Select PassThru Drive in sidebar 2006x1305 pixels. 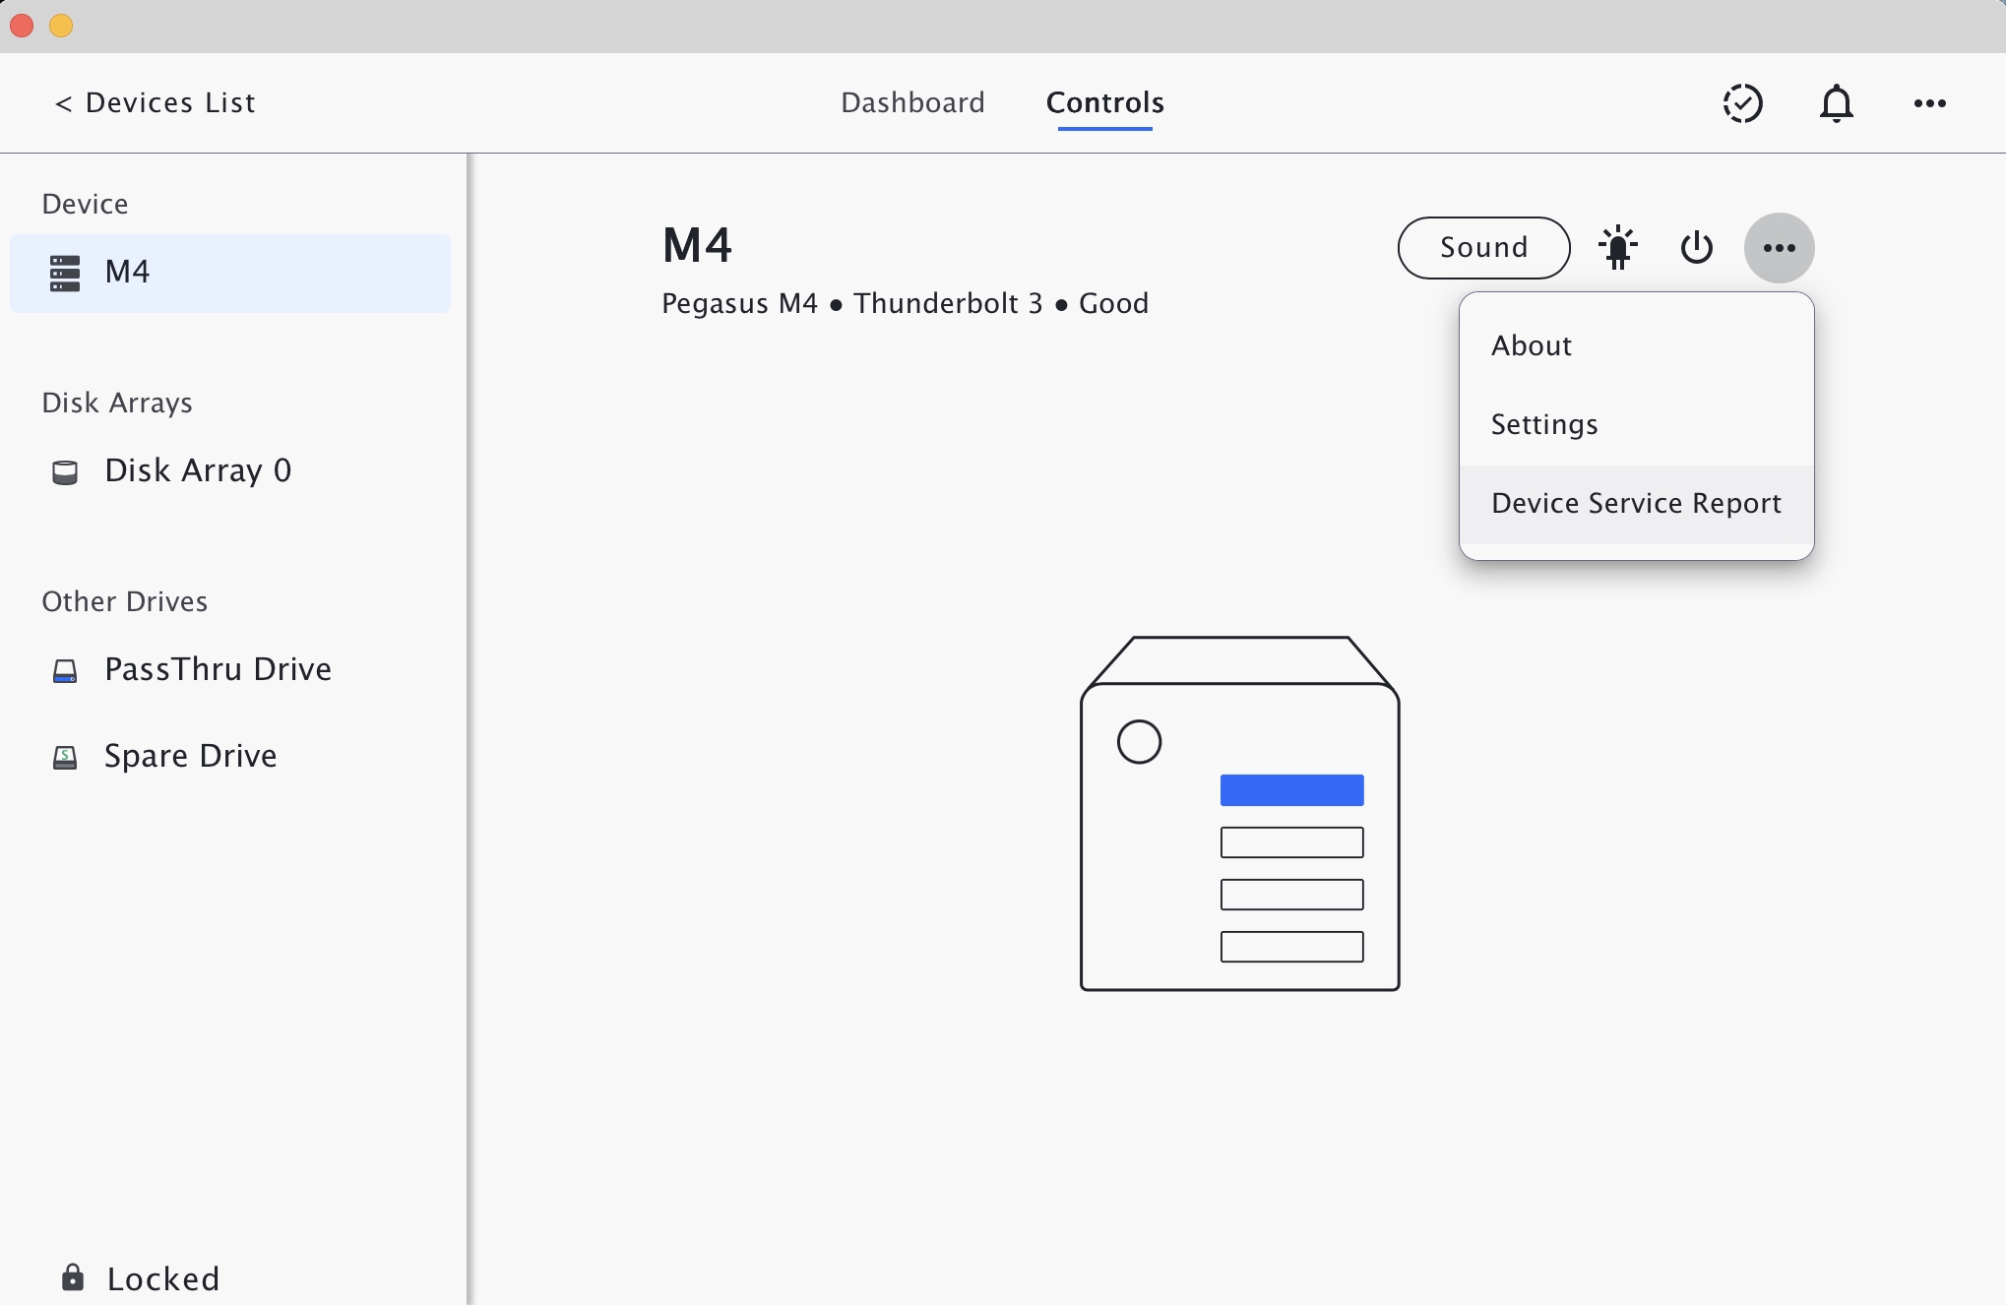coord(217,669)
